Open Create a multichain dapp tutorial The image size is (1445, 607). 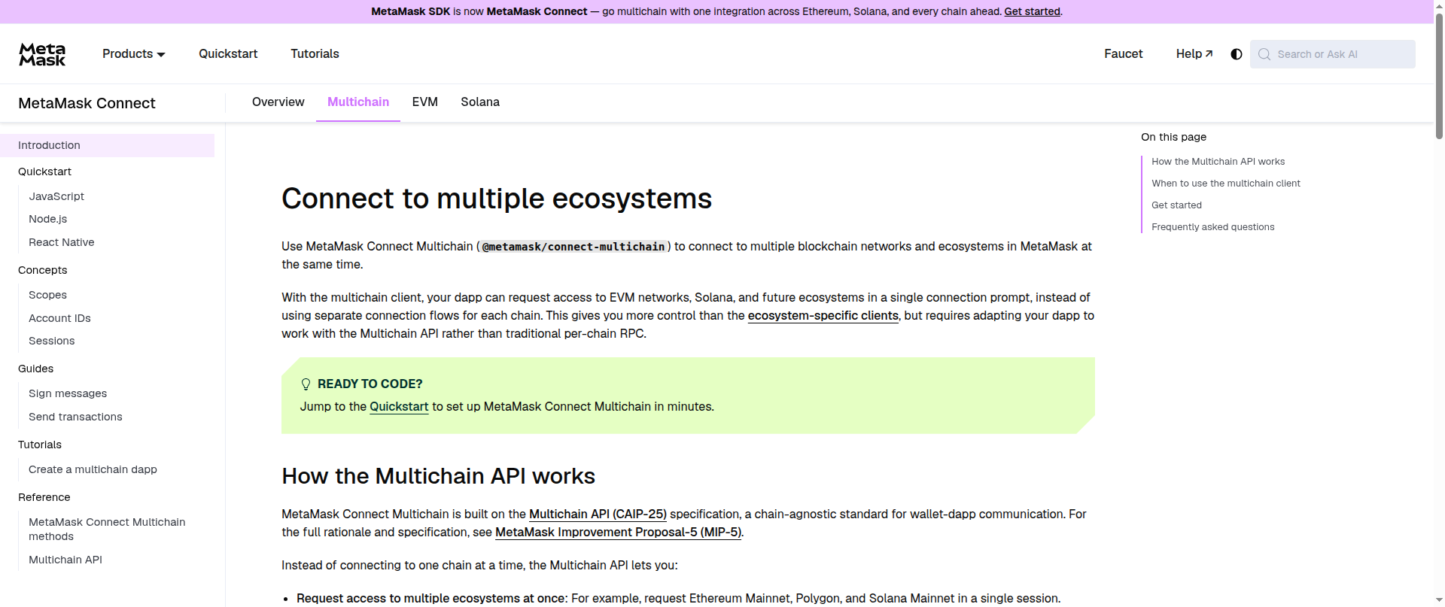[x=93, y=469]
